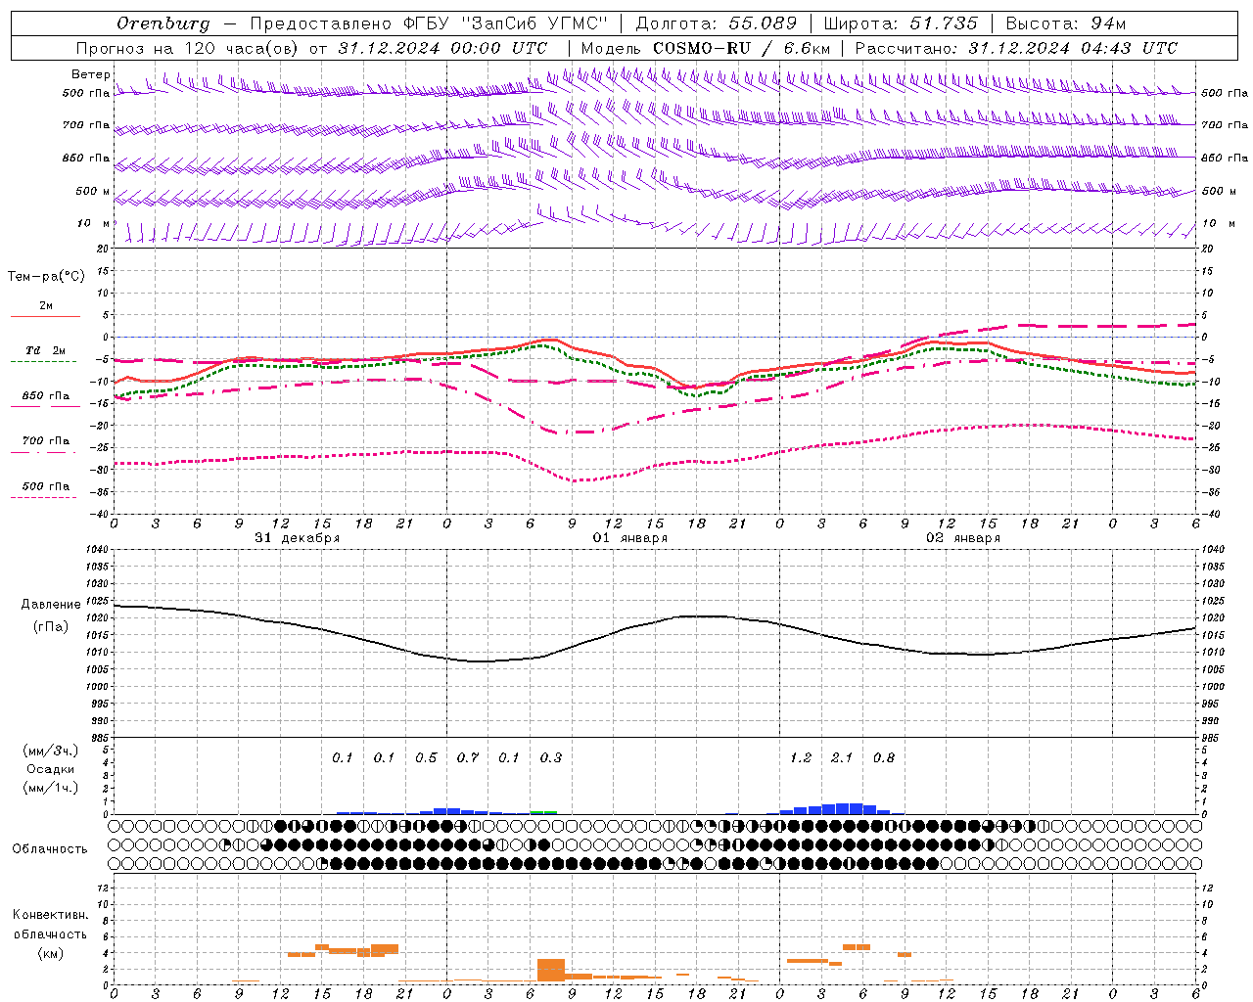Click the 'Давление' pressure panel label

[x=51, y=605]
